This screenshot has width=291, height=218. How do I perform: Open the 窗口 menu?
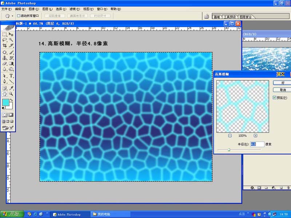[x=102, y=9]
